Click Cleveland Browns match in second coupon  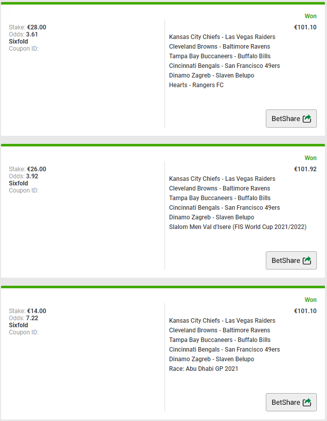click(219, 188)
